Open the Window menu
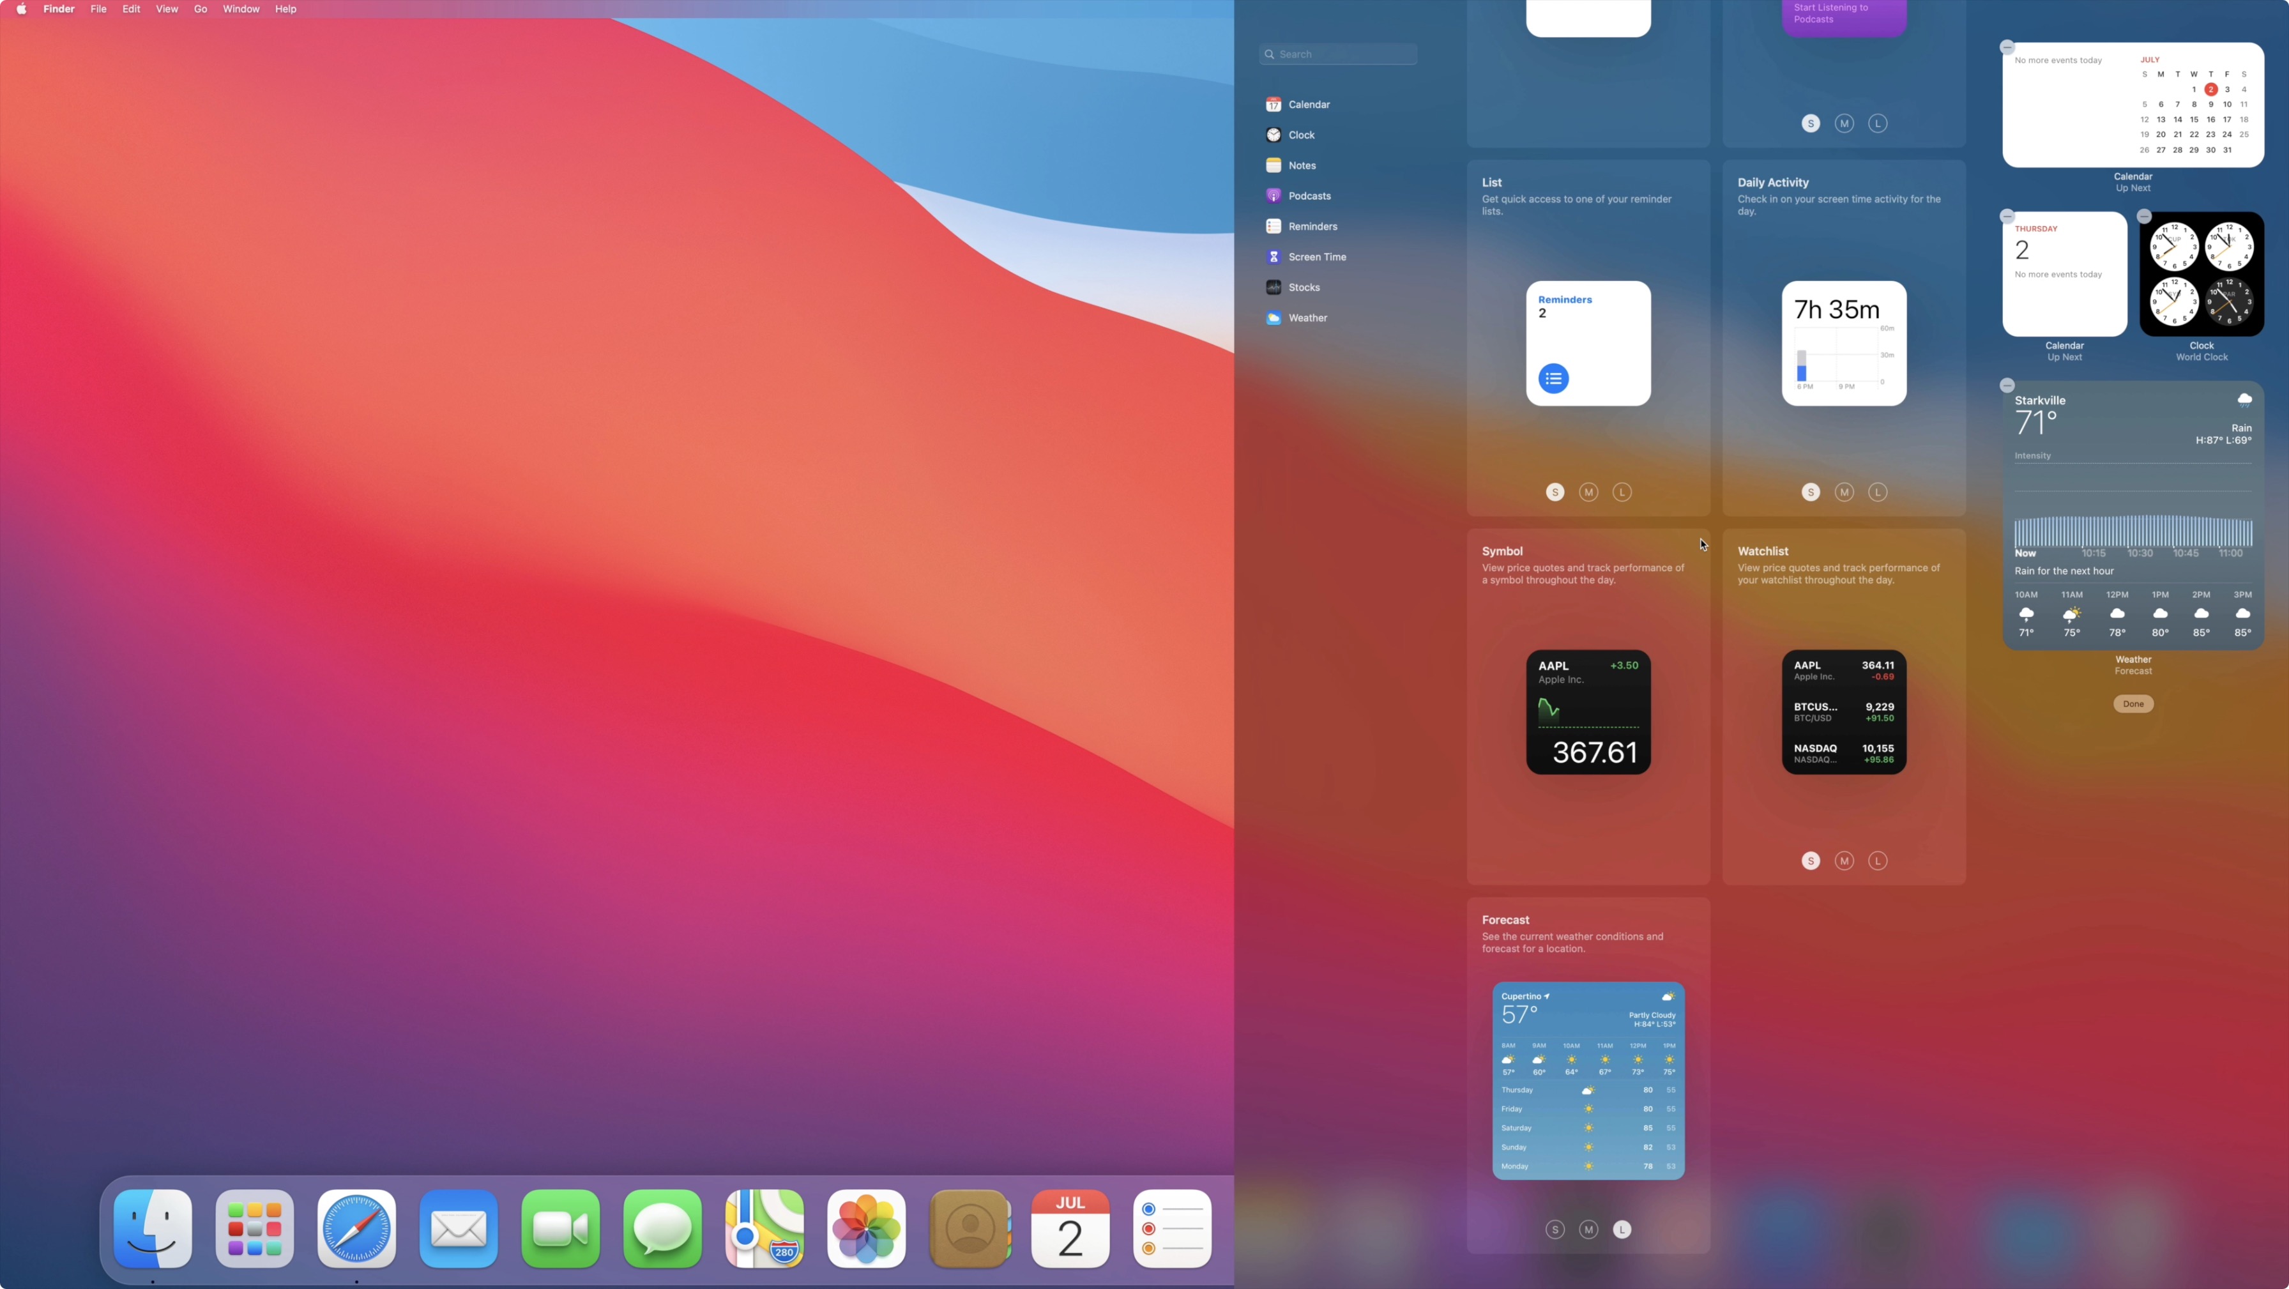The height and width of the screenshot is (1289, 2289). [241, 9]
